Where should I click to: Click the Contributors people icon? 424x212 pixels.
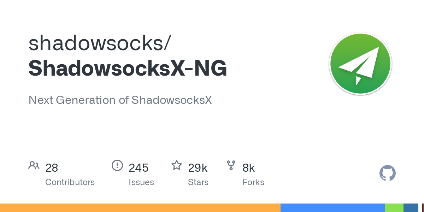click(x=34, y=165)
